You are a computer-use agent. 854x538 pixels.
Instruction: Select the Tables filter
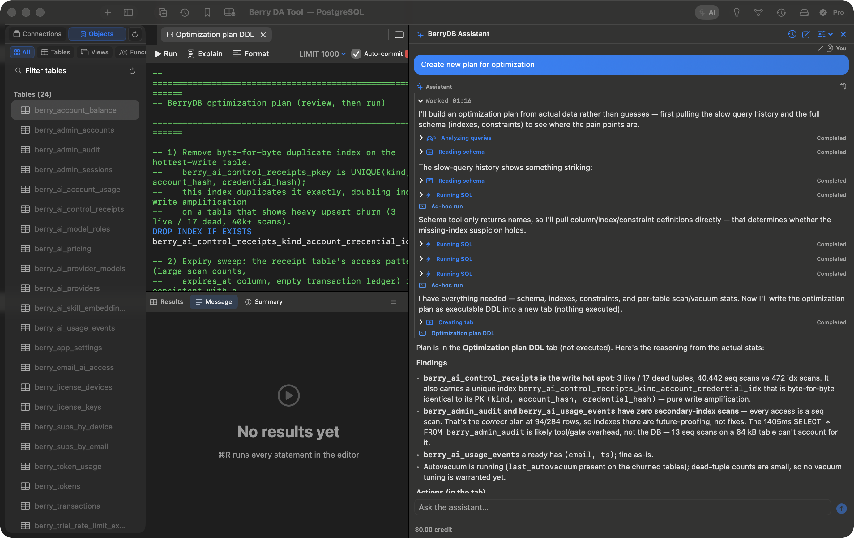point(56,52)
